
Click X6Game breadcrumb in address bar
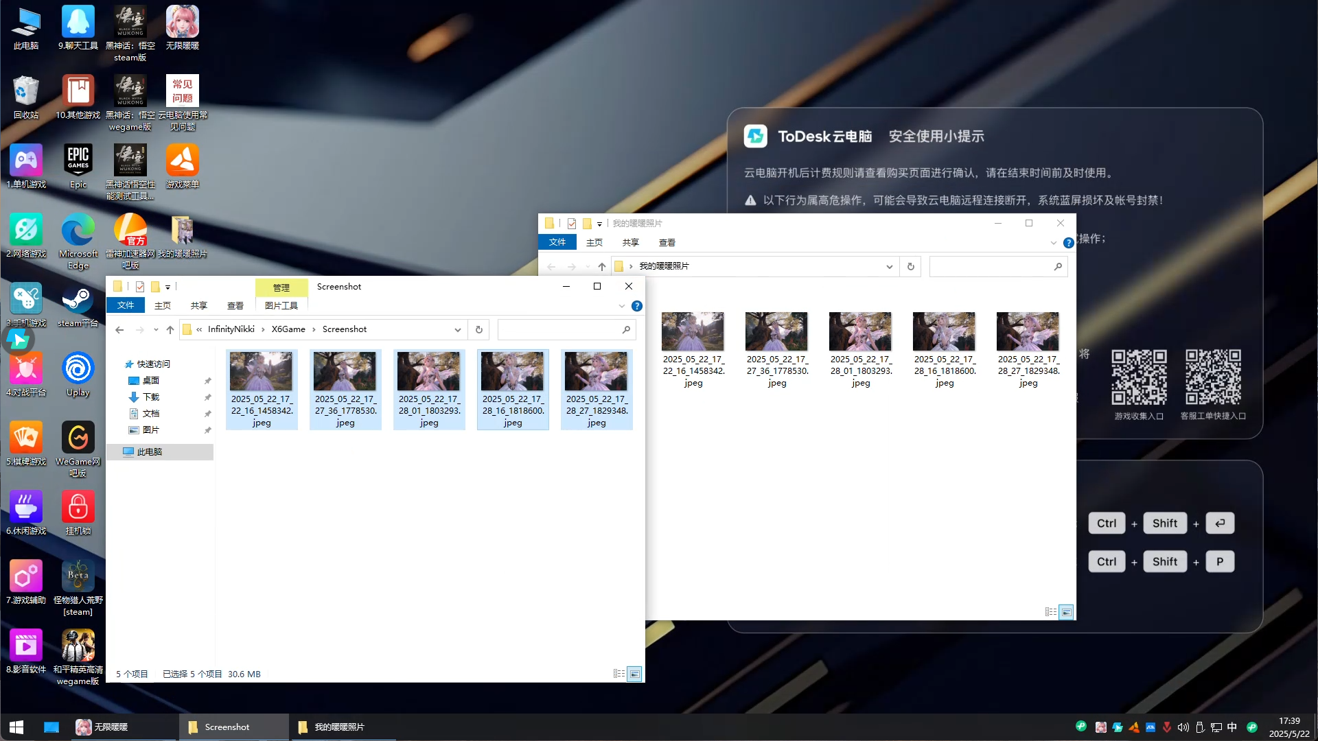tap(288, 329)
